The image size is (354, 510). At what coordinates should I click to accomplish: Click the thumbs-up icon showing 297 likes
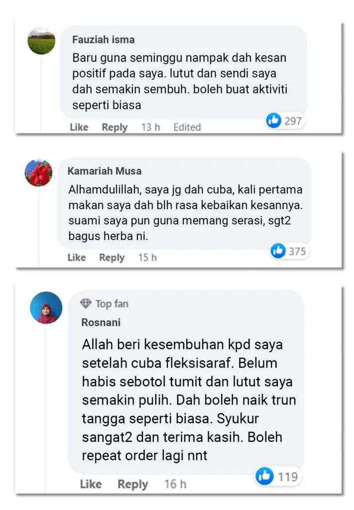coord(274,121)
